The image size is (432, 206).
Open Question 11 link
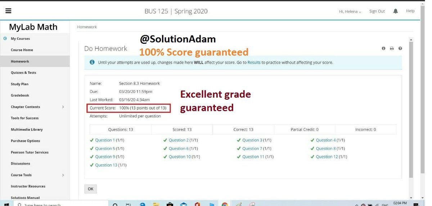click(x=253, y=157)
